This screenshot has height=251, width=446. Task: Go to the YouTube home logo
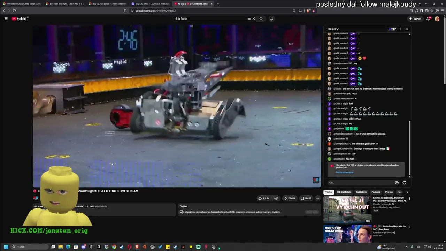19,19
